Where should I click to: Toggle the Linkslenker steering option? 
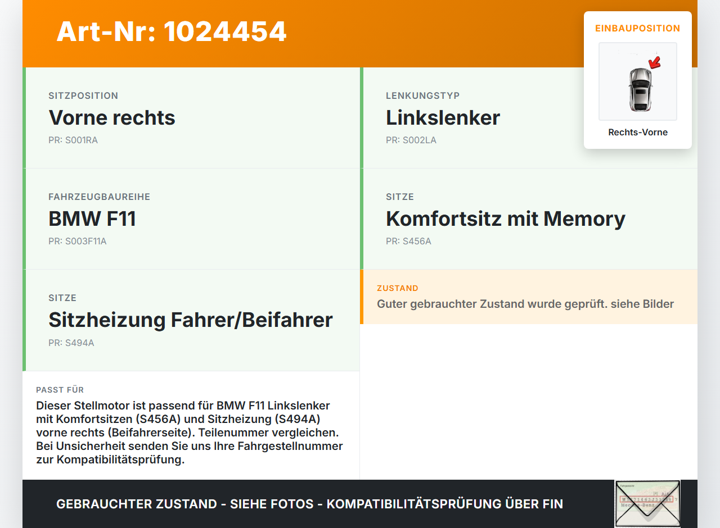[x=442, y=117]
